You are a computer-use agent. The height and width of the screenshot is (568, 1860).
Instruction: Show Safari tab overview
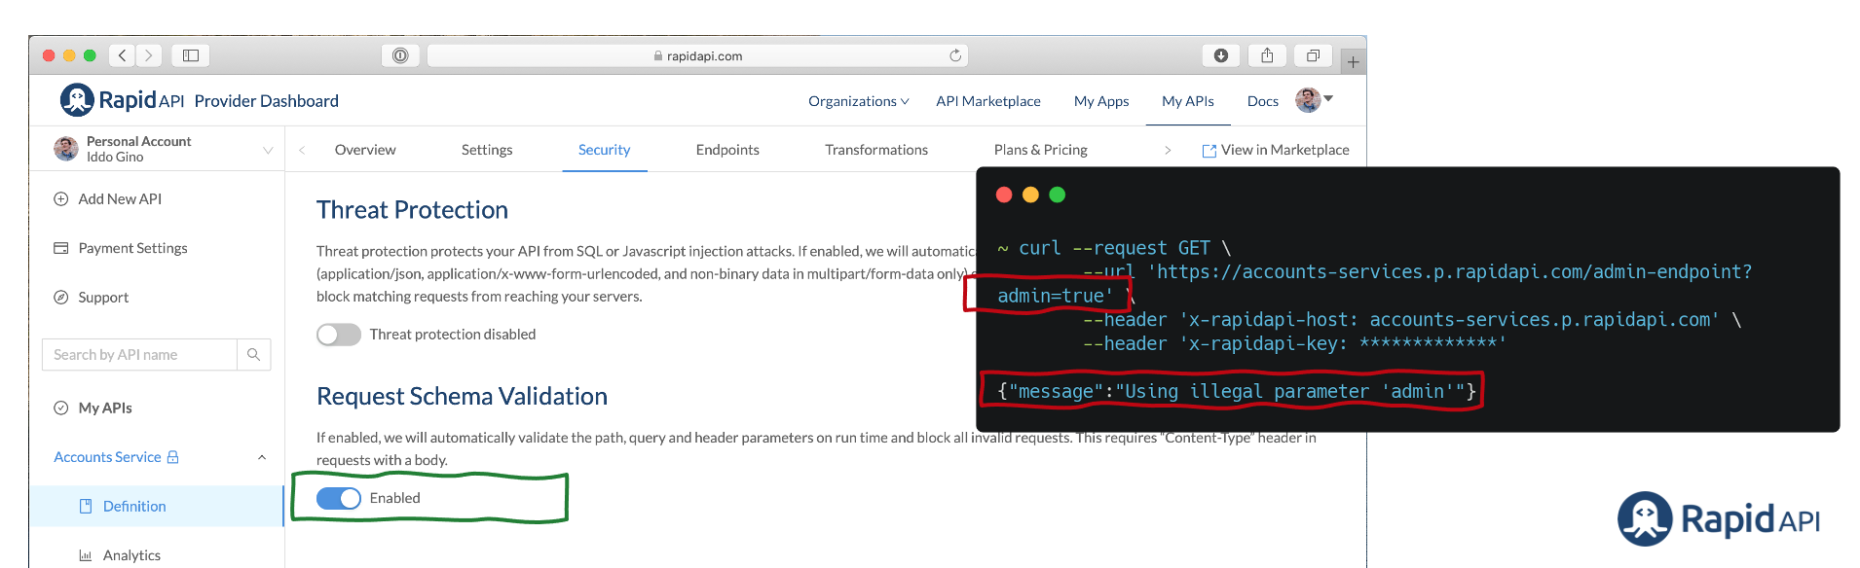click(1313, 55)
